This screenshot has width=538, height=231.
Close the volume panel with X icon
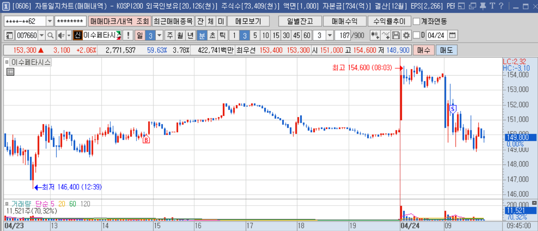pos(534,203)
